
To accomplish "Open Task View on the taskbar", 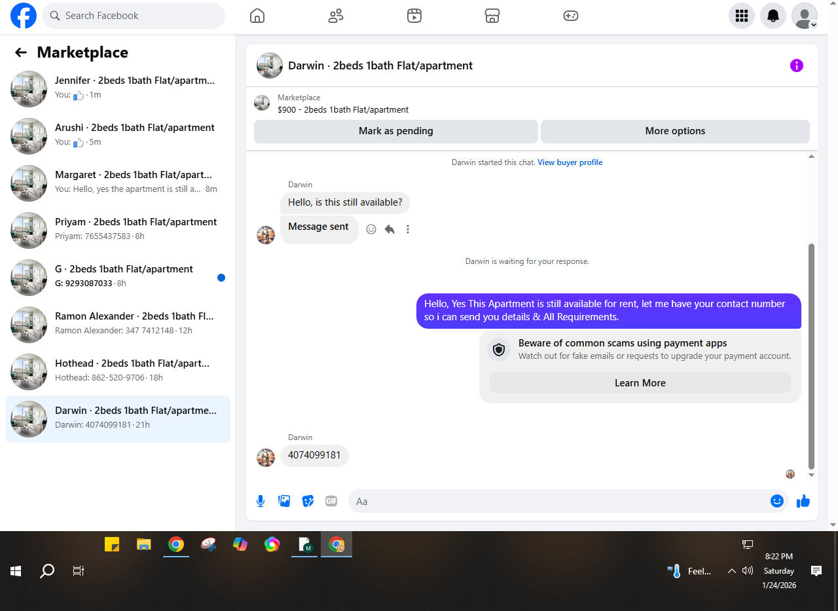I will (x=79, y=571).
